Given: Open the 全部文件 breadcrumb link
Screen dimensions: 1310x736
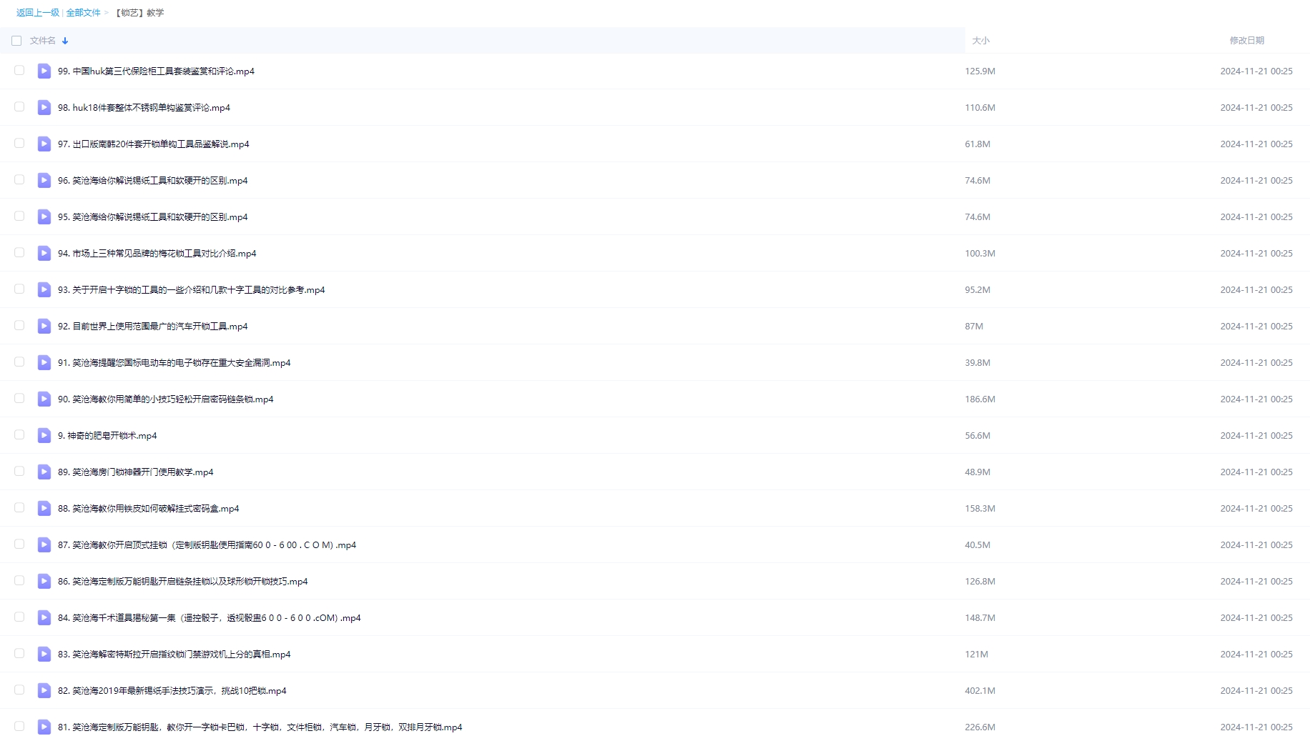Looking at the screenshot, I should coord(84,13).
